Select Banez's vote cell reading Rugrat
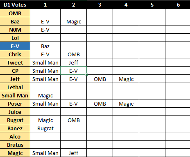 coord(45,128)
